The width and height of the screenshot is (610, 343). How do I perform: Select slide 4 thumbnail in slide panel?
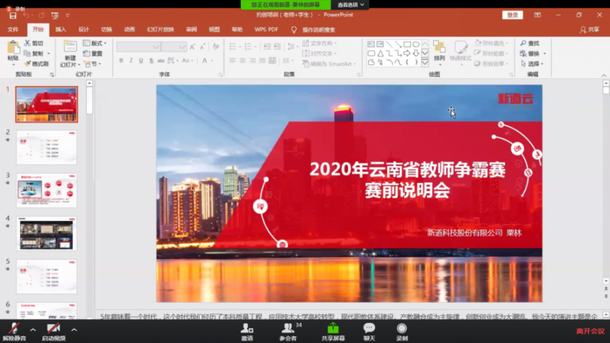tap(46, 234)
